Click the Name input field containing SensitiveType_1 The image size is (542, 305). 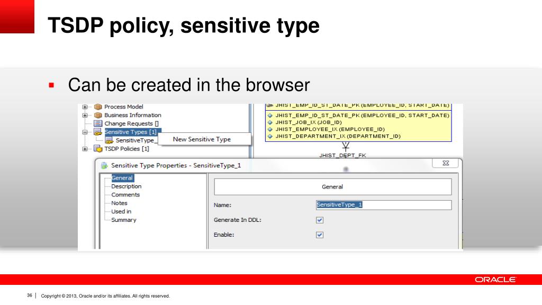click(x=384, y=205)
